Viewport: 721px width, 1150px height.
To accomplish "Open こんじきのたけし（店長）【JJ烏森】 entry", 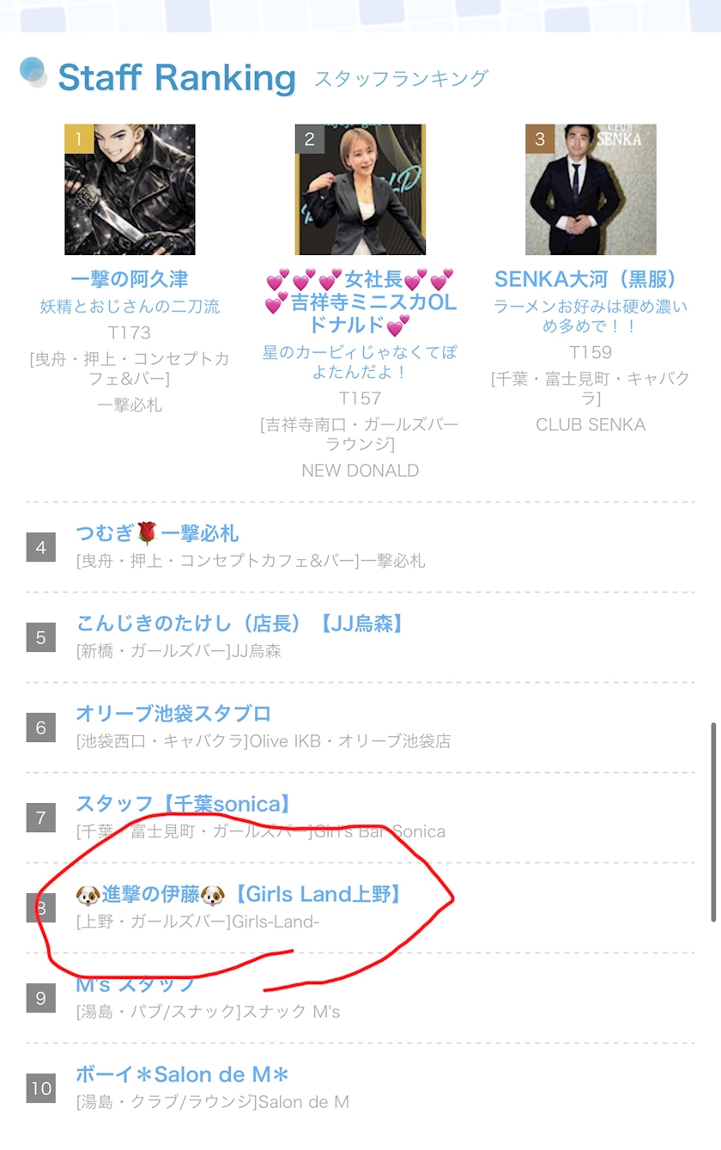I will [239, 624].
